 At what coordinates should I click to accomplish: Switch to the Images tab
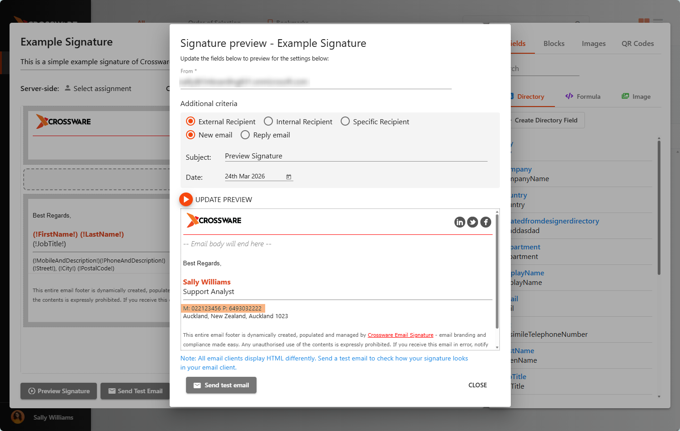593,44
